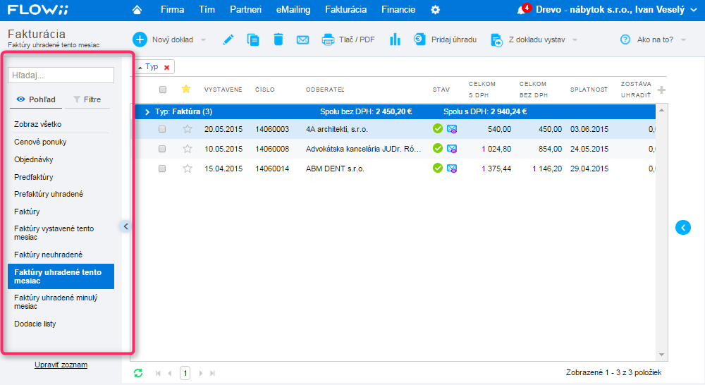The width and height of the screenshot is (705, 385).
Task: Check the row checkbox for 4A architekti, s.r.o.
Action: tap(162, 129)
